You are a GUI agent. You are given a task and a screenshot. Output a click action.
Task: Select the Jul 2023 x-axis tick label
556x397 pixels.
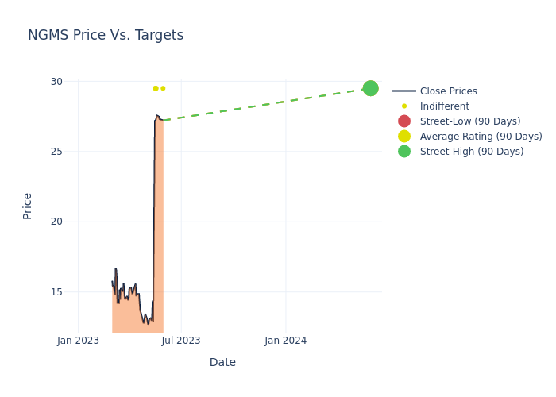coord(181,341)
